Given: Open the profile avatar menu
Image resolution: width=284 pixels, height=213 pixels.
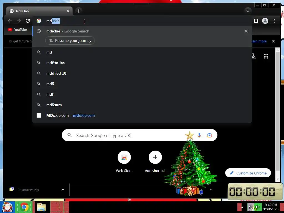Looking at the screenshot, I should tap(265, 21).
